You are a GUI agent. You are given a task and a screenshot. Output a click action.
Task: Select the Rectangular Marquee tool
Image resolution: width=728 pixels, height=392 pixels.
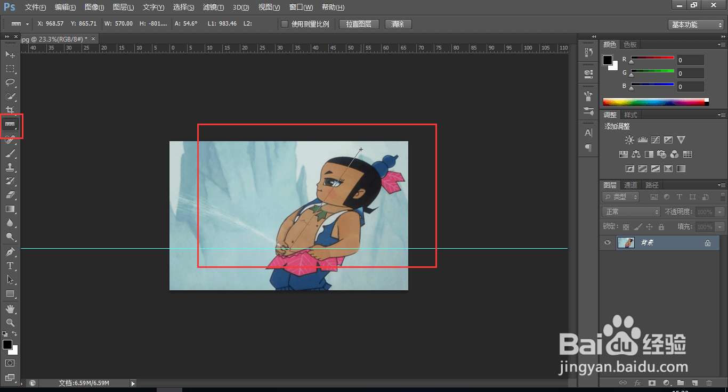(x=10, y=69)
